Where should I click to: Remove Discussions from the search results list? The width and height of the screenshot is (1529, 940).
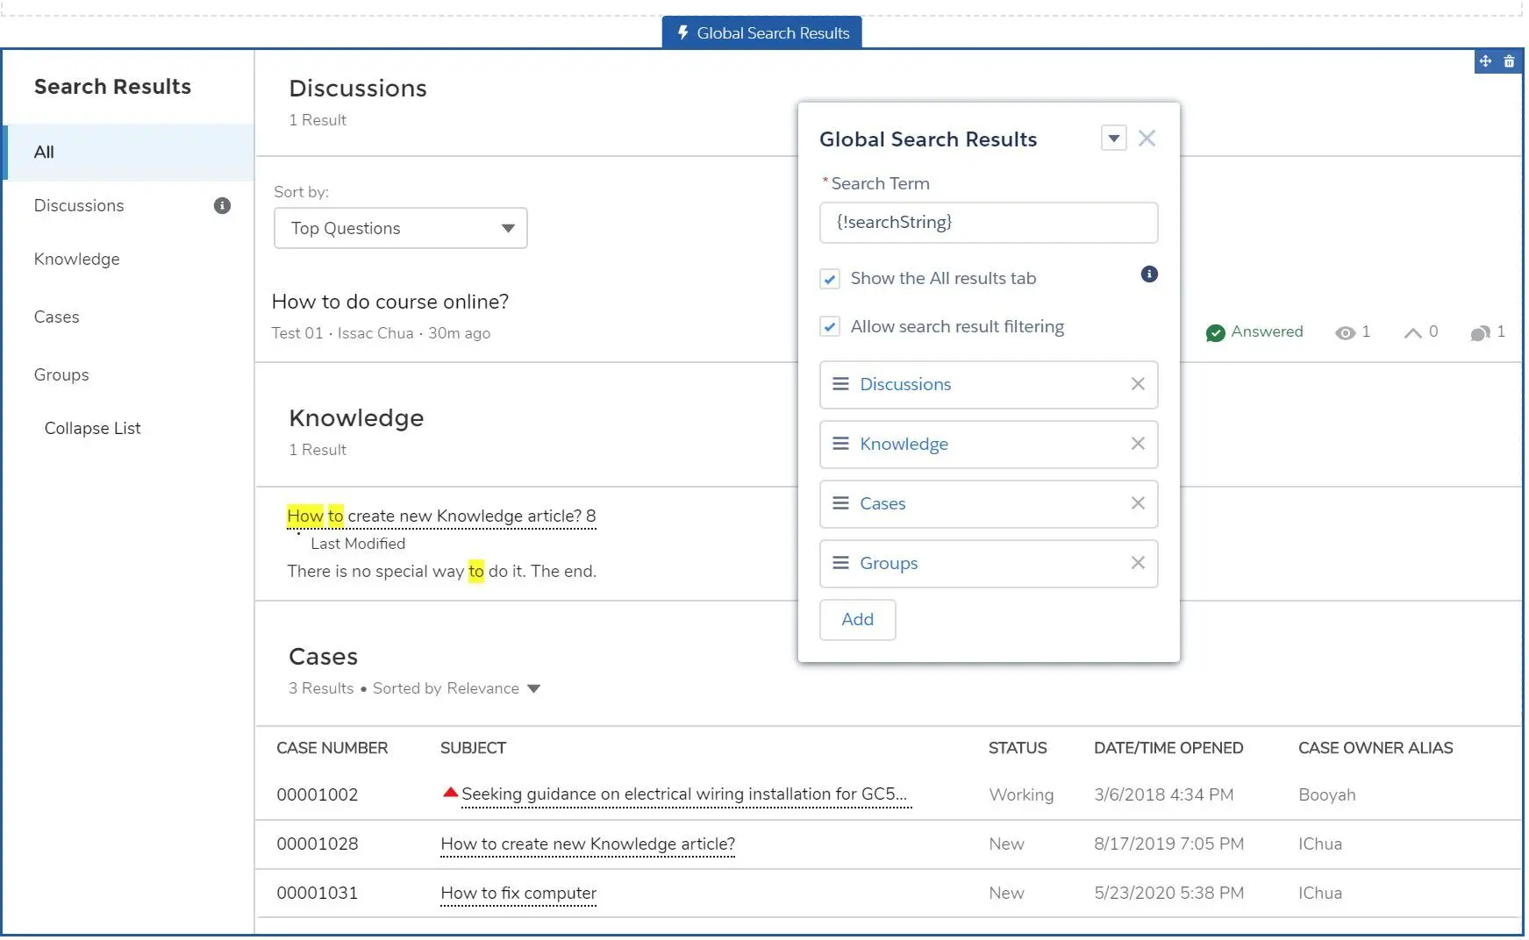coord(1138,384)
